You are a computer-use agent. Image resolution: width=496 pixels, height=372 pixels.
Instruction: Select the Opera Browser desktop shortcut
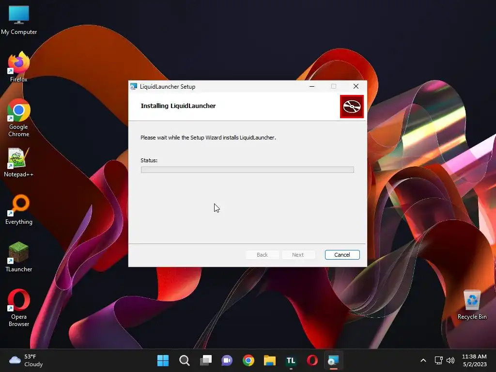(19, 308)
